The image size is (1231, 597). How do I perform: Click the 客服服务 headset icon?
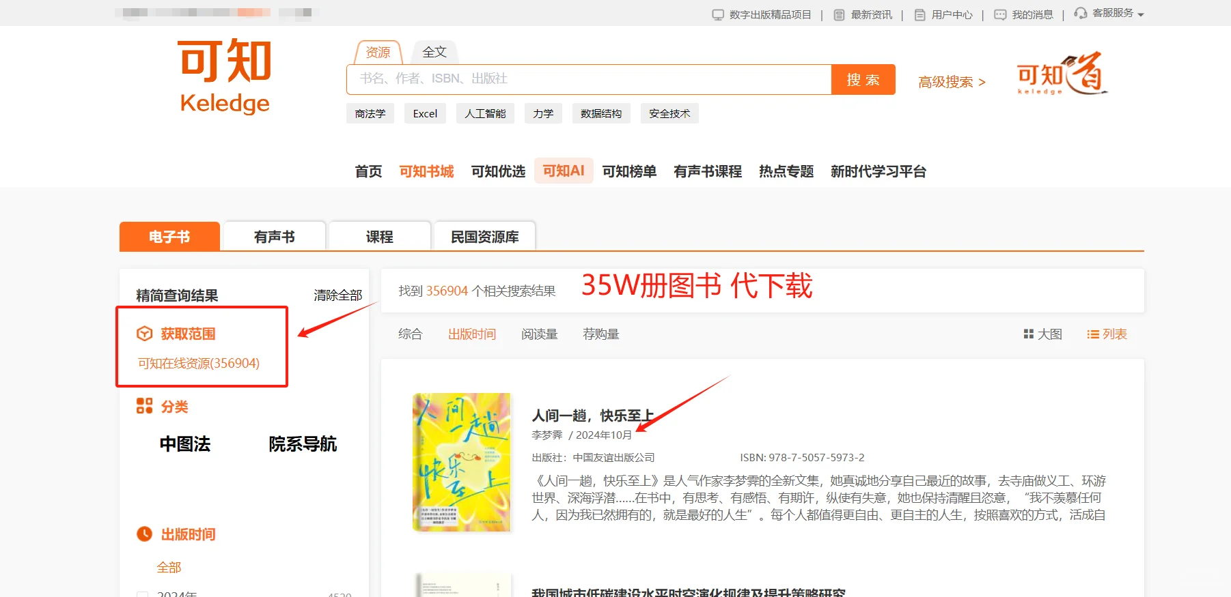tap(1081, 13)
